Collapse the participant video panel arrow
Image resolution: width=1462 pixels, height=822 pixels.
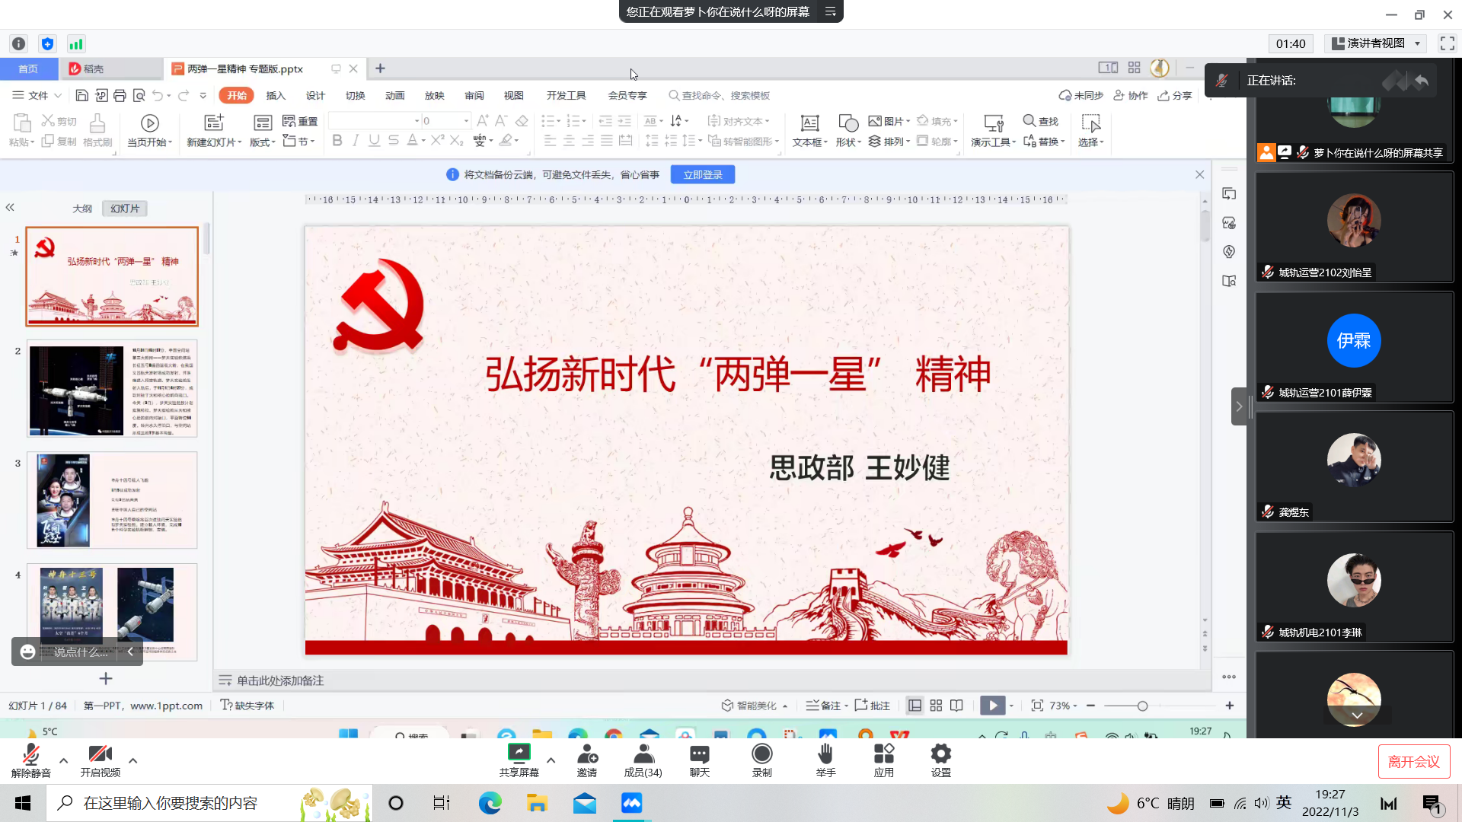coord(1239,406)
